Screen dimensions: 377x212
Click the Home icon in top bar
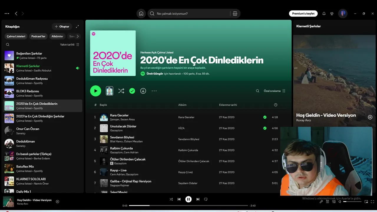(x=141, y=14)
